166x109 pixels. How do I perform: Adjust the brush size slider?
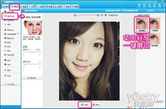point(32,52)
